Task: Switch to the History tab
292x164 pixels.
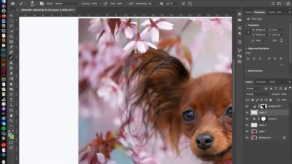Action: [249, 12]
